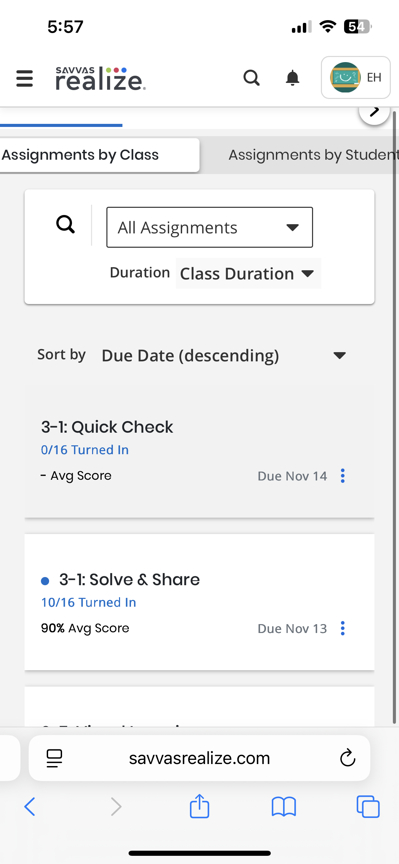Switch to Assignments by Class tab
The image size is (399, 864).
pos(80,155)
